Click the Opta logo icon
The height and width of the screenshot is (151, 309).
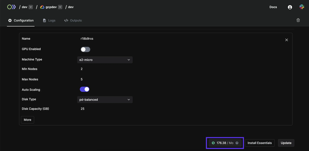12,7
